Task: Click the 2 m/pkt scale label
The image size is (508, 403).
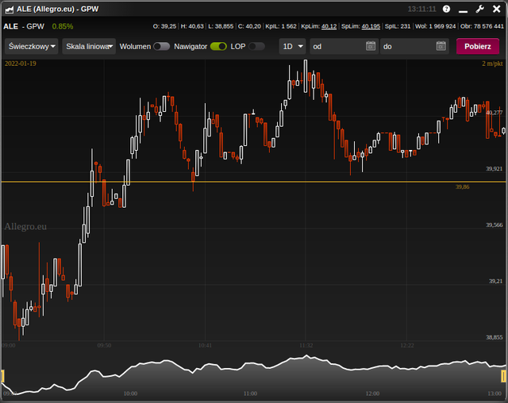Action: 492,63
